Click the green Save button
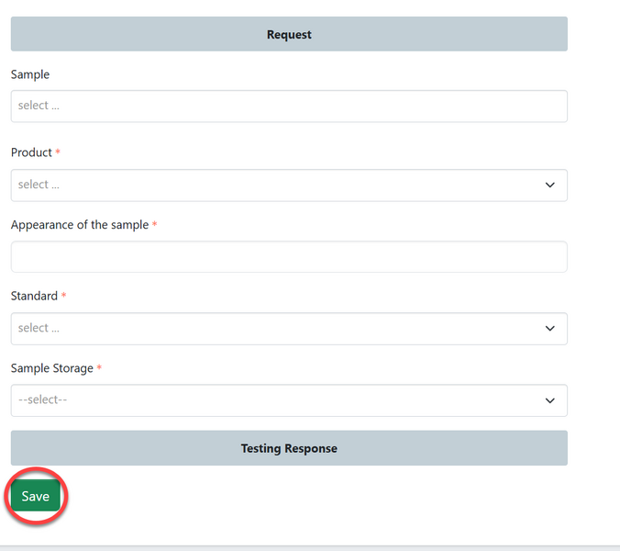 coord(36,496)
